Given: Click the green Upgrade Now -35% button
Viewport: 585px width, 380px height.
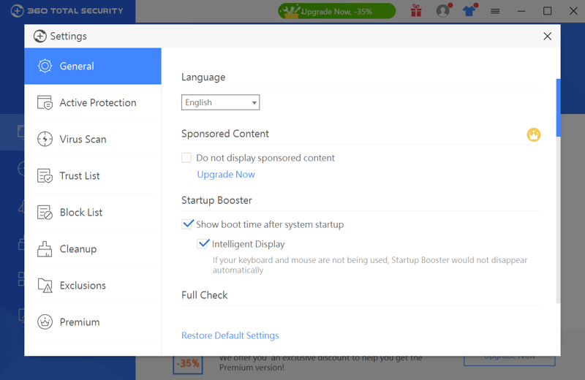Looking at the screenshot, I should (x=336, y=11).
